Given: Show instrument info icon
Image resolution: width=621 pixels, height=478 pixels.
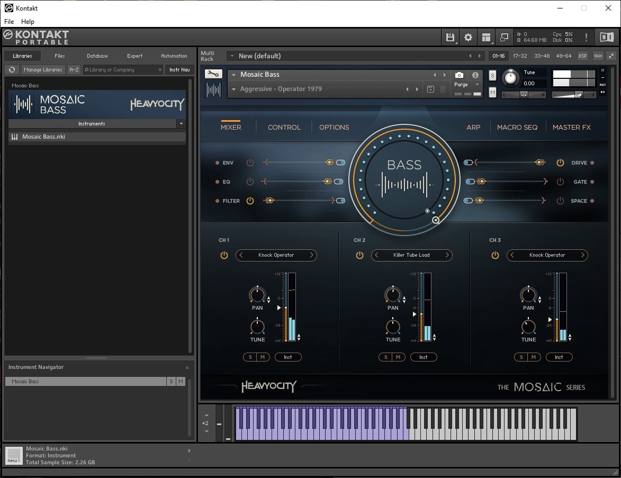Looking at the screenshot, I should [x=475, y=75].
